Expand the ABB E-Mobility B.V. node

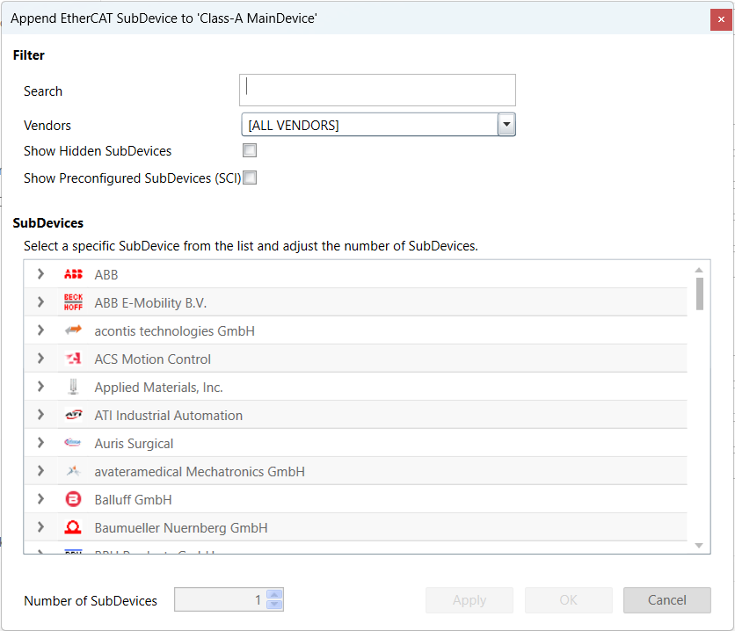click(x=40, y=303)
